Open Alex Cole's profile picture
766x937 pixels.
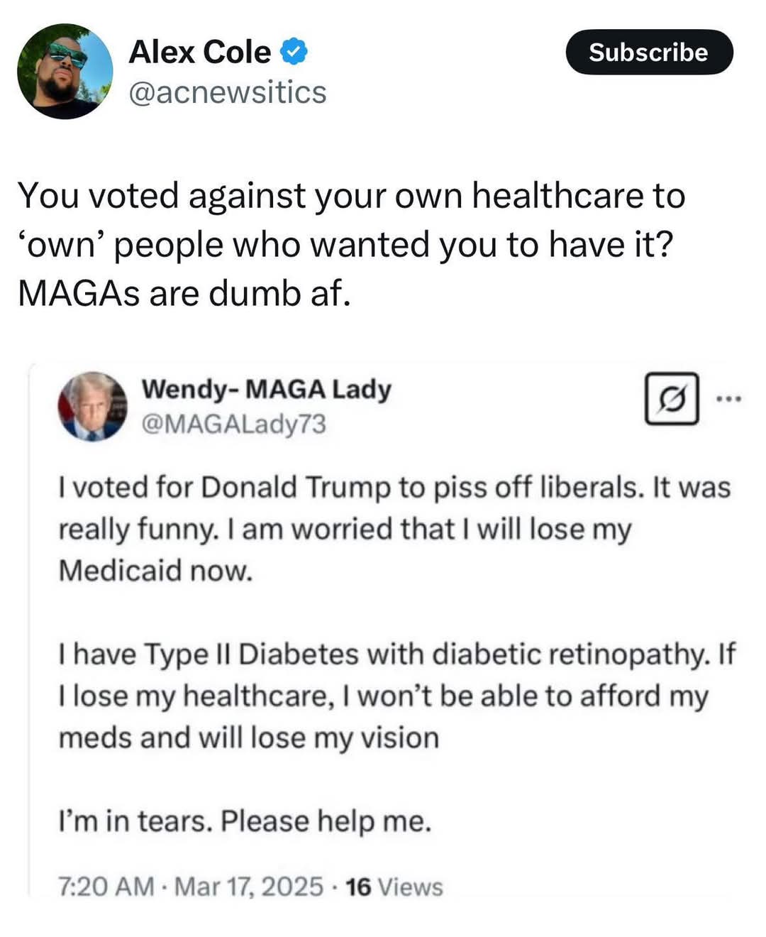(65, 71)
